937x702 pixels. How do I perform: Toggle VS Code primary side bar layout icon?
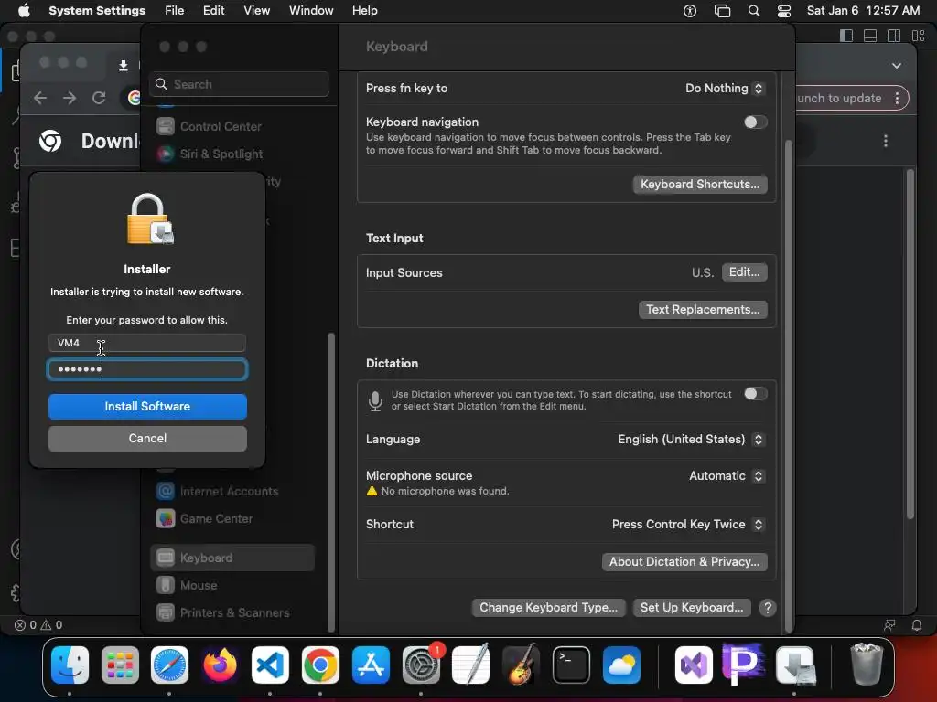point(846,36)
